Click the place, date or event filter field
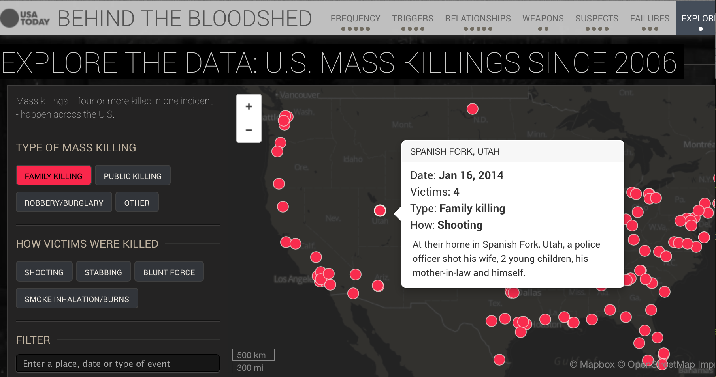The image size is (716, 377). (118, 363)
